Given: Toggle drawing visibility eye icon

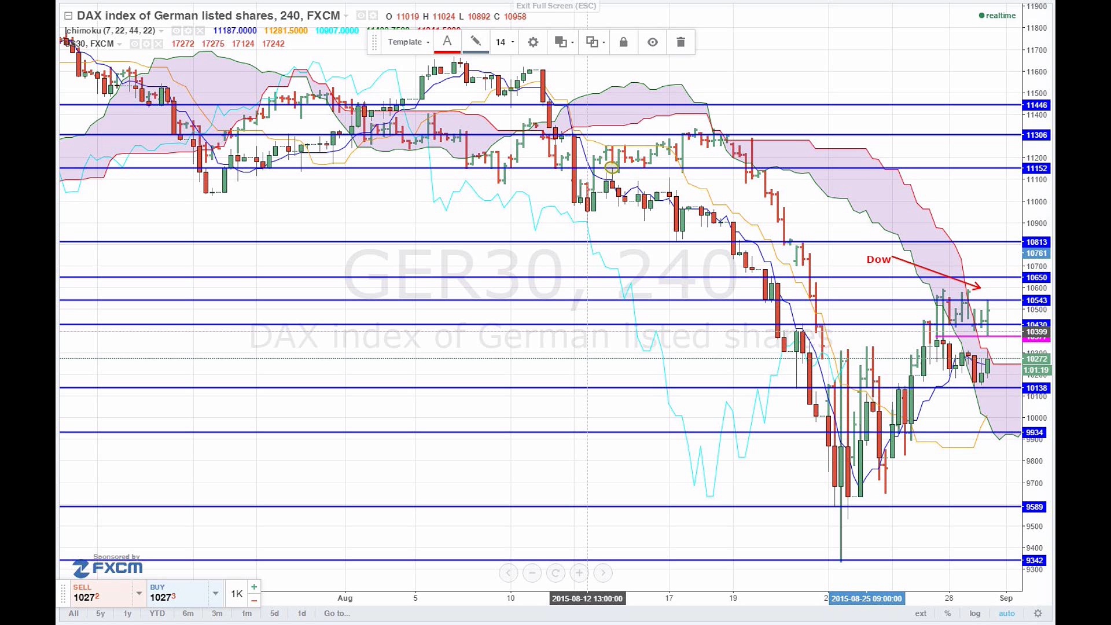Looking at the screenshot, I should pos(652,42).
